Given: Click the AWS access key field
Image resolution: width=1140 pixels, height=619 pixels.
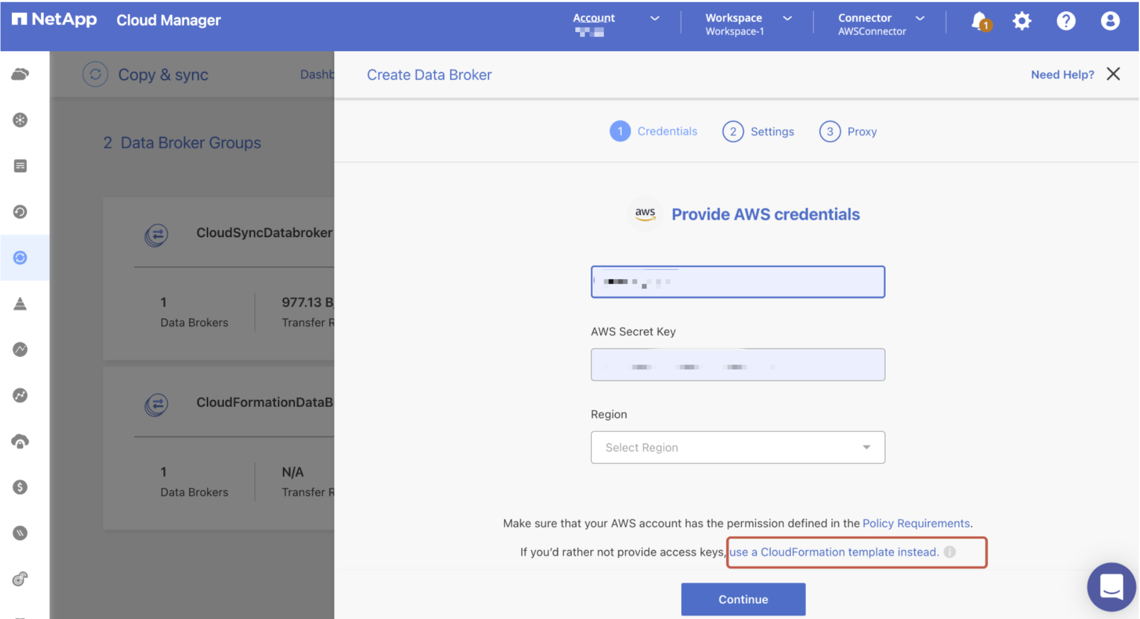Looking at the screenshot, I should coord(738,282).
